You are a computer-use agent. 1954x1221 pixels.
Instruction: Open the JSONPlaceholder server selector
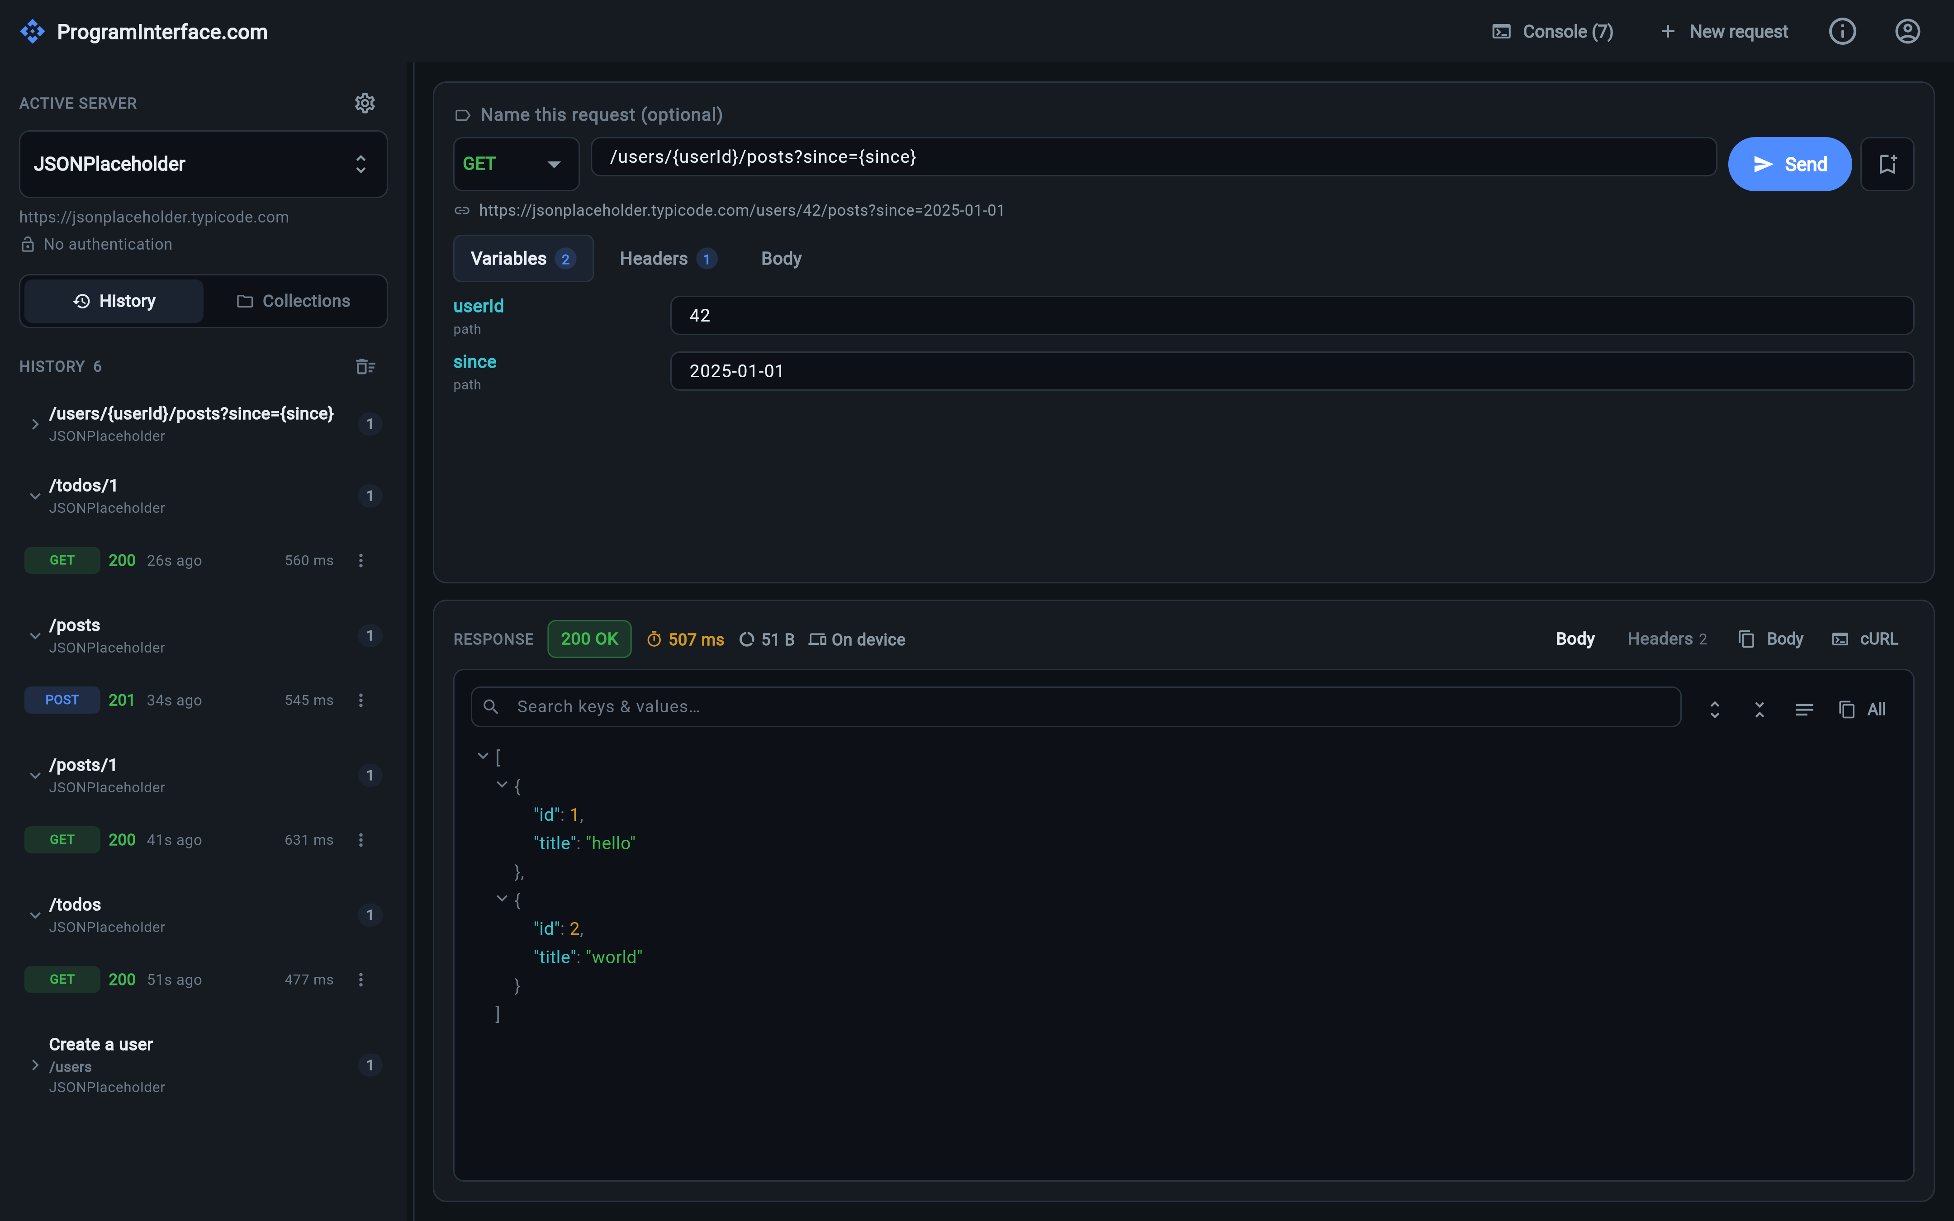[204, 164]
